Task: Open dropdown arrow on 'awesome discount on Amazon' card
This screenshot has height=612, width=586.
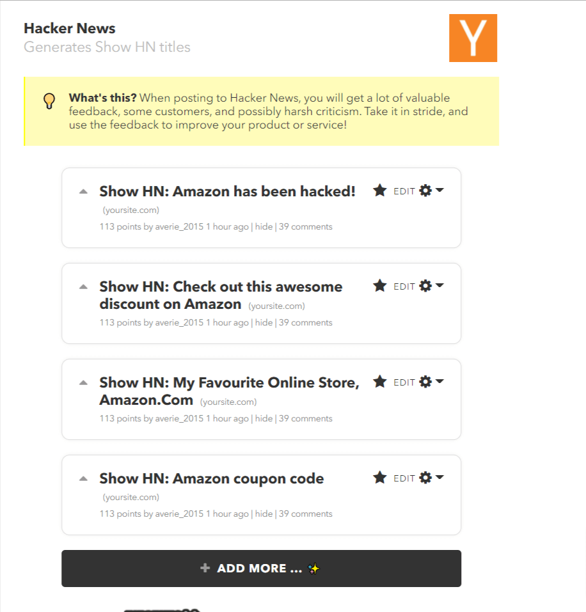Action: tap(439, 285)
